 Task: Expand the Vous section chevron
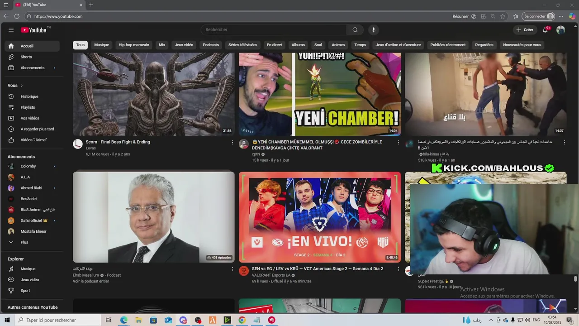21,86
